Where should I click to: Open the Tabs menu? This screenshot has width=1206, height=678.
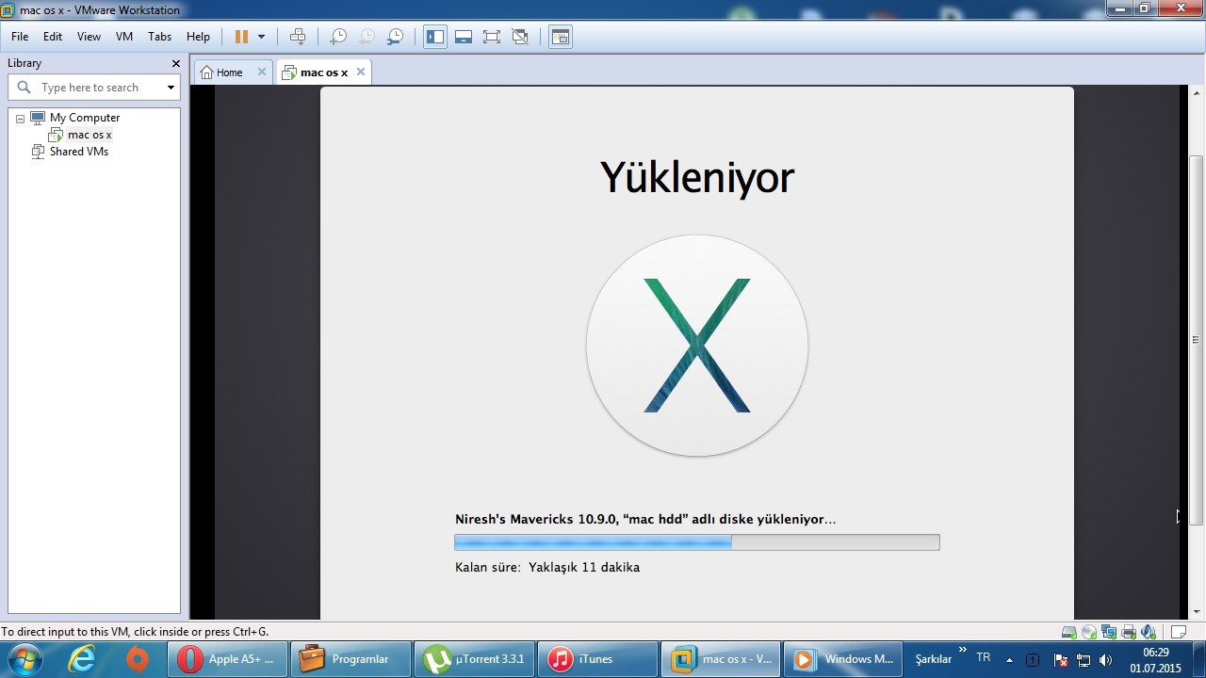[159, 37]
